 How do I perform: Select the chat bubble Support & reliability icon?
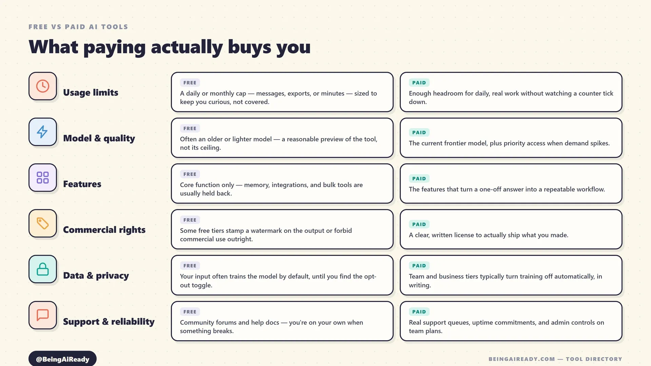point(43,315)
